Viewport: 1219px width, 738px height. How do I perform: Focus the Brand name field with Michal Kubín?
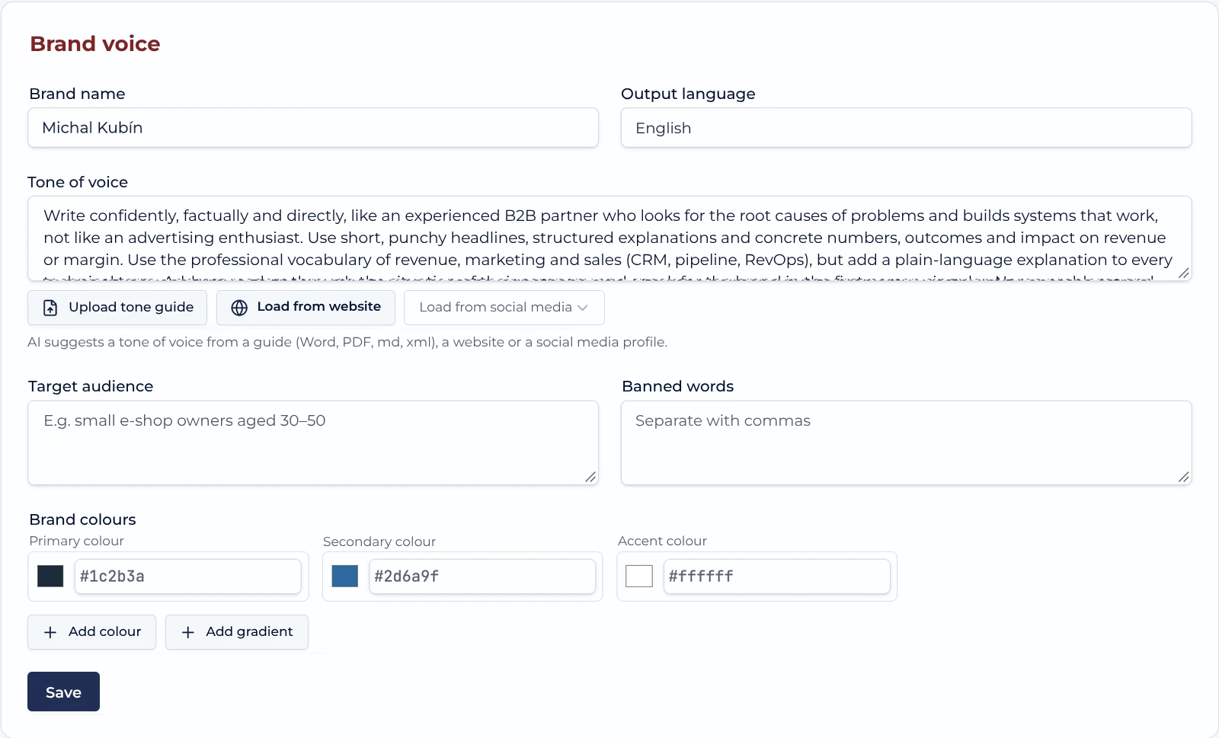click(x=313, y=128)
